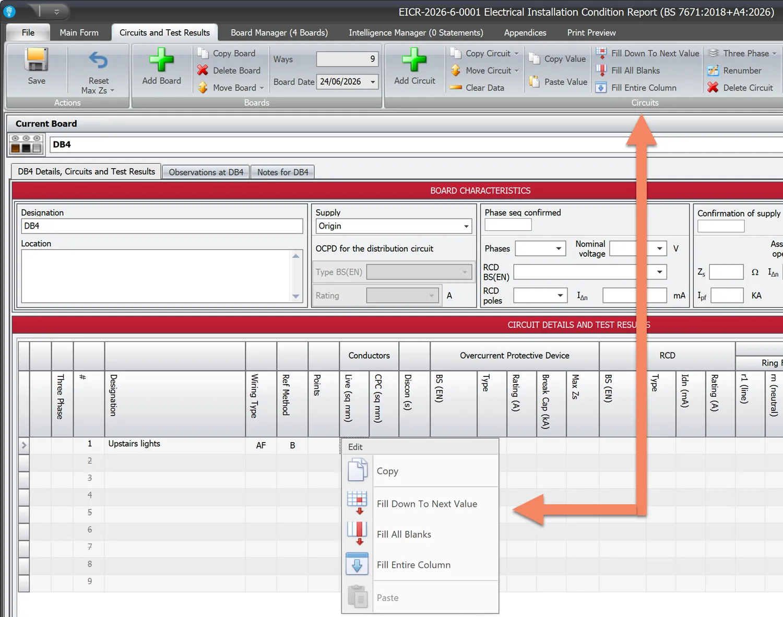
Task: Switch to the Main Form tab
Action: click(x=79, y=32)
